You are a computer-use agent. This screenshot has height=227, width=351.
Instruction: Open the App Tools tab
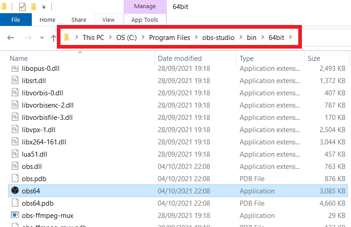pyautogui.click(x=145, y=20)
